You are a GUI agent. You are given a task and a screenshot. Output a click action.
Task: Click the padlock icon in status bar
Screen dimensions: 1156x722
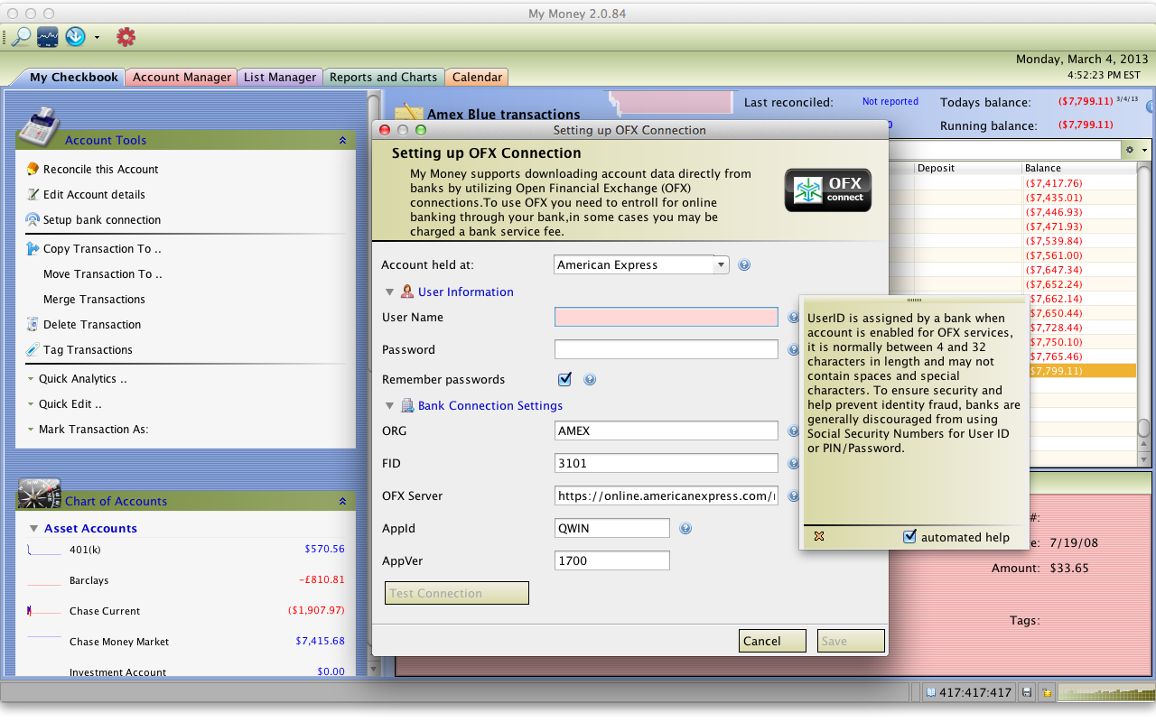pos(1046,692)
